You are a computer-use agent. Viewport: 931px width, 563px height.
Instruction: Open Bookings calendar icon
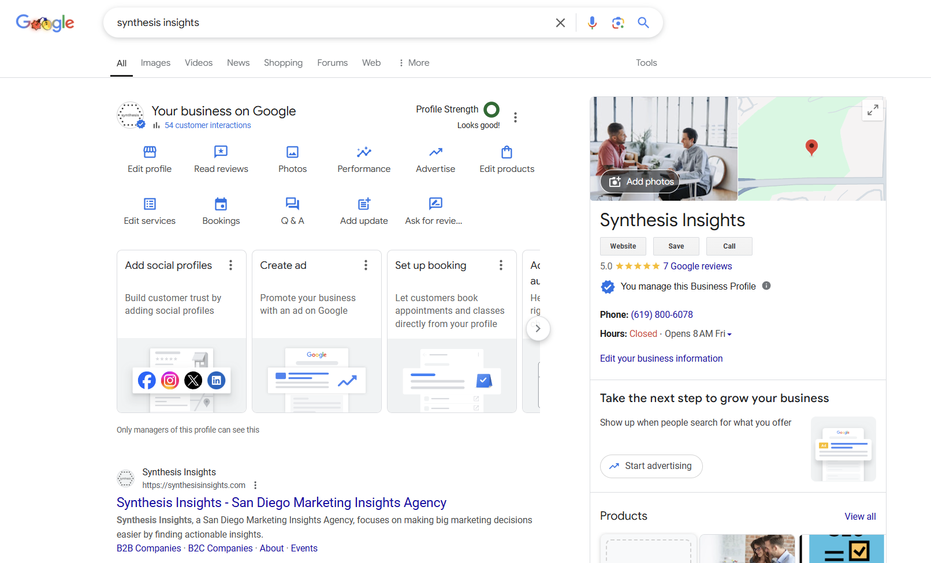click(x=221, y=204)
